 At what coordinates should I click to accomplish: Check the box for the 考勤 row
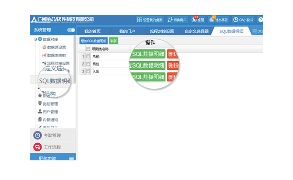[88, 56]
